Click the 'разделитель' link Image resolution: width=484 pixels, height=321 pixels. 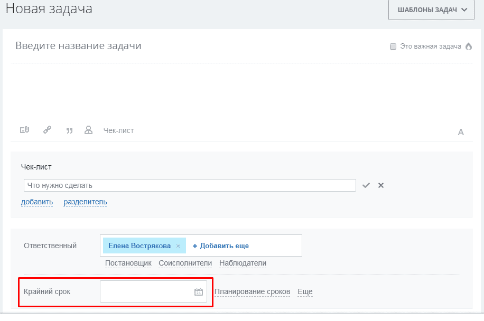[85, 202]
